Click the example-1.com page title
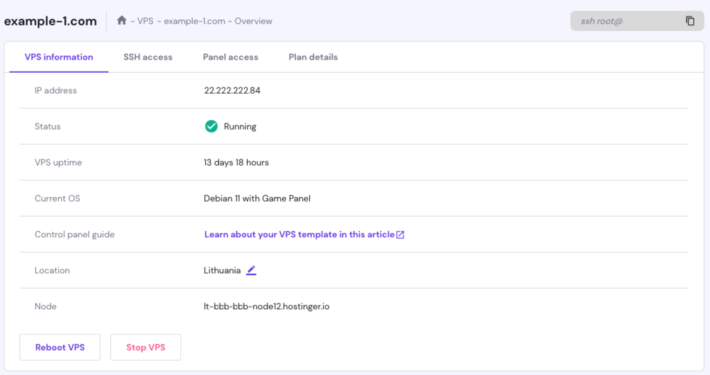The width and height of the screenshot is (710, 375). (x=50, y=21)
